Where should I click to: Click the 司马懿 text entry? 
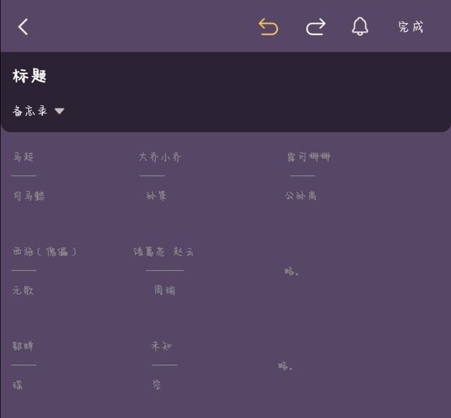(x=28, y=196)
